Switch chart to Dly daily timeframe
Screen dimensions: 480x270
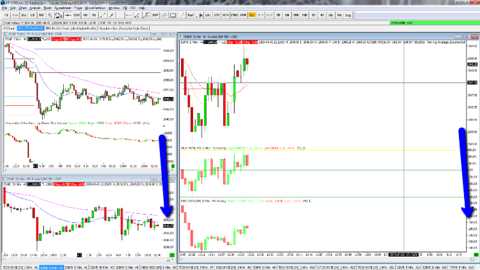(x=331, y=15)
